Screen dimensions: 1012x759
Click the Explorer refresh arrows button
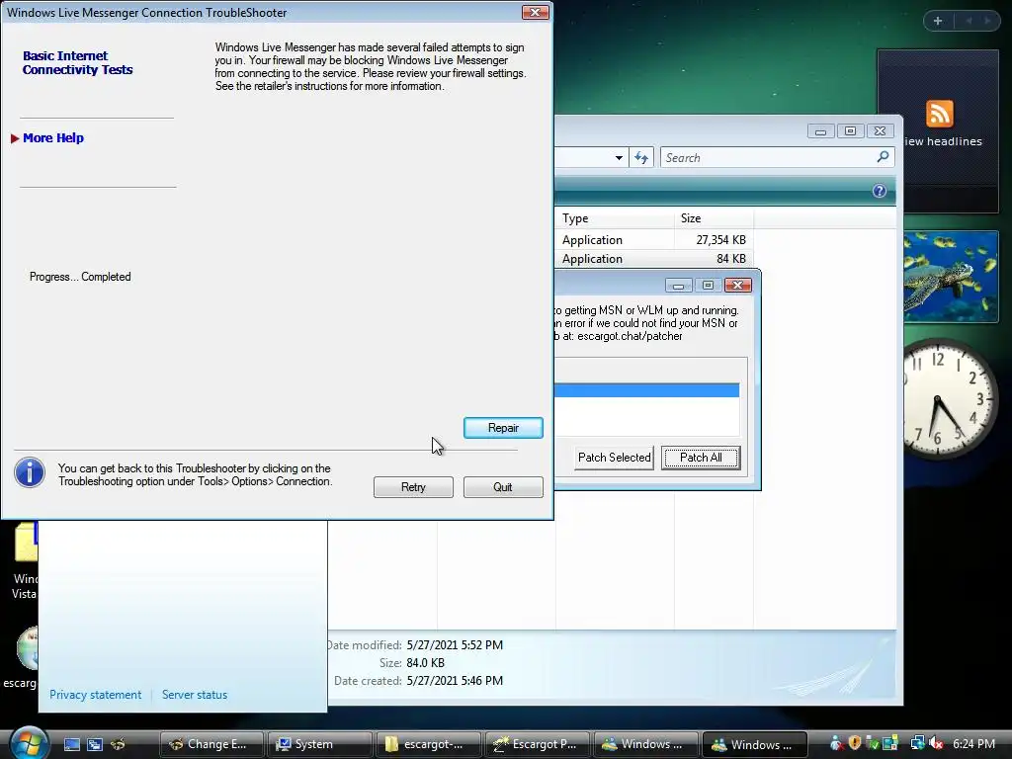(x=640, y=157)
